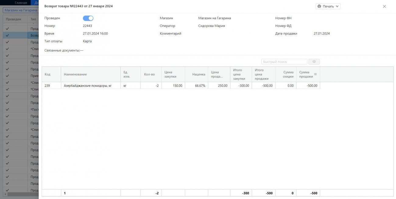Switch to the Главная tab
The height and width of the screenshot is (199, 396).
[x=21, y=3]
